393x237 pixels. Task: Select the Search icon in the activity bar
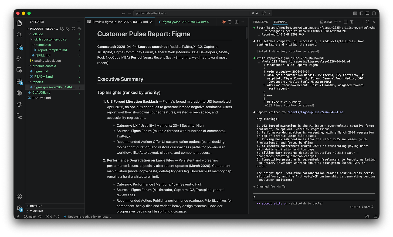[19, 35]
